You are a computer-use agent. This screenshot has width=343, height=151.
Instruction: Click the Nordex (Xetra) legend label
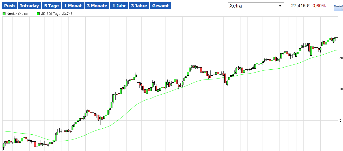click(x=17, y=14)
